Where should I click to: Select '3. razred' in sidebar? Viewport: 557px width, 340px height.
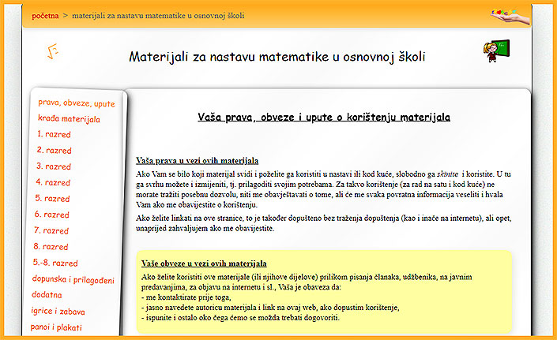point(54,166)
